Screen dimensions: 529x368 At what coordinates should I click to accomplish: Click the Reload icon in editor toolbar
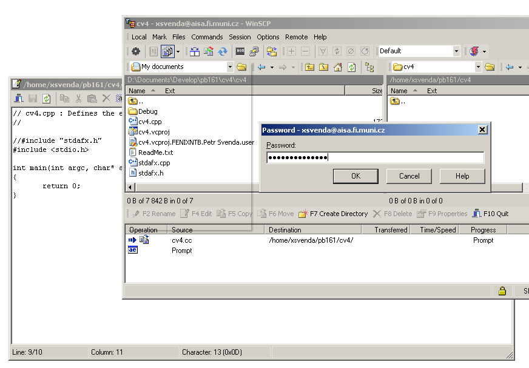click(47, 98)
